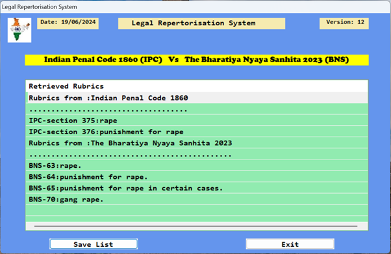Exit the Legal Repertorisation System
391x254 pixels.
(290, 244)
